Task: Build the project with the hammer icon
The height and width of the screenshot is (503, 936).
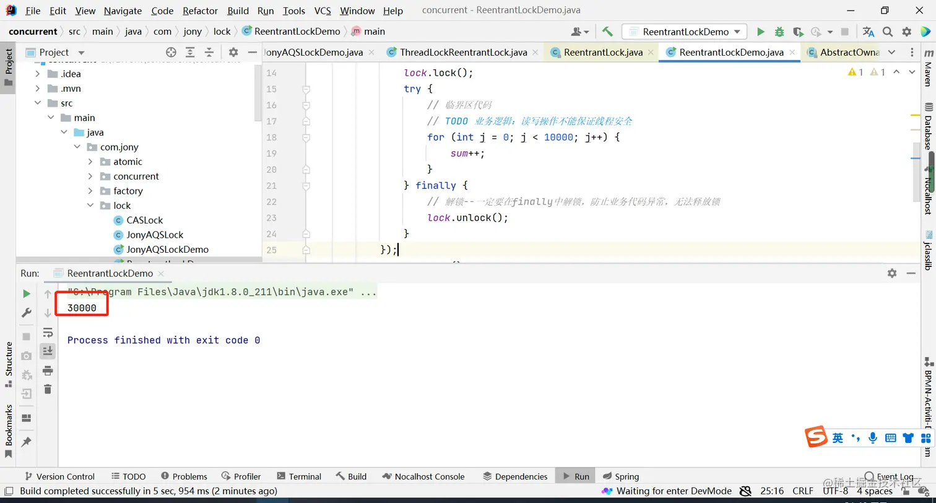Action: (607, 32)
